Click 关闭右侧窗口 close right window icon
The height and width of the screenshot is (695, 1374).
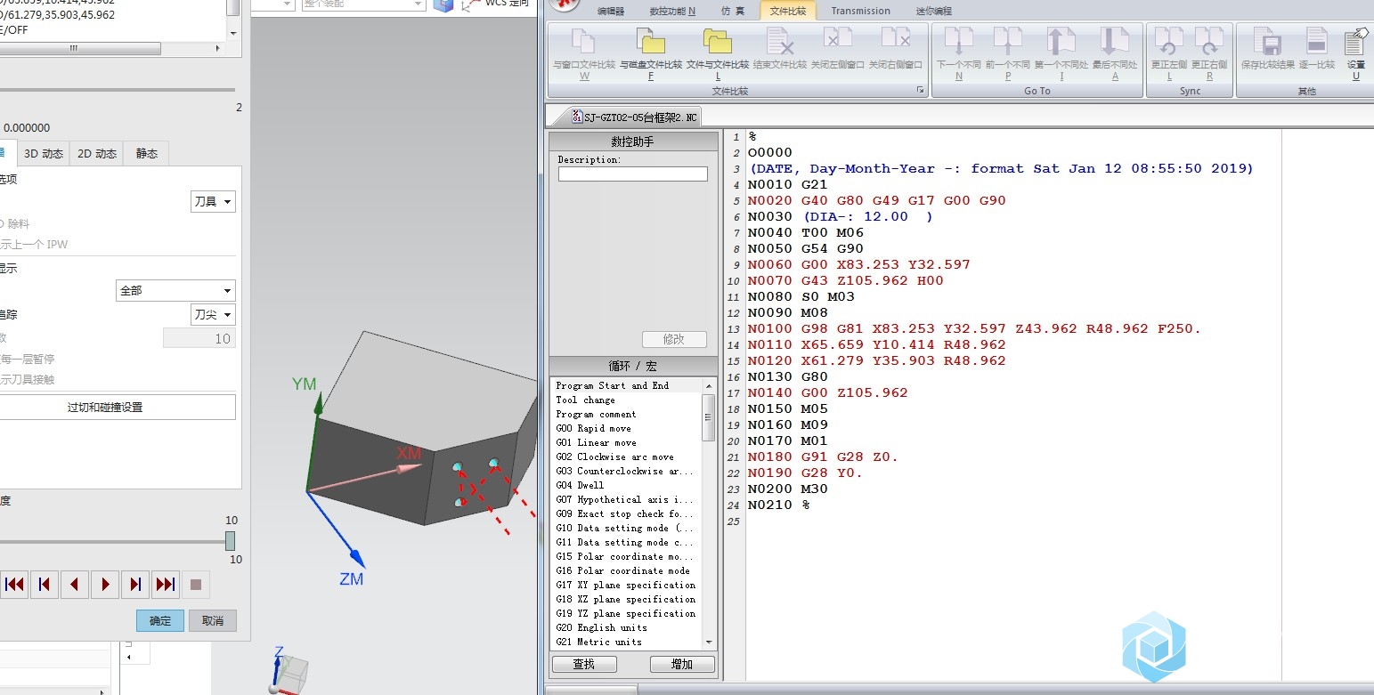click(895, 39)
